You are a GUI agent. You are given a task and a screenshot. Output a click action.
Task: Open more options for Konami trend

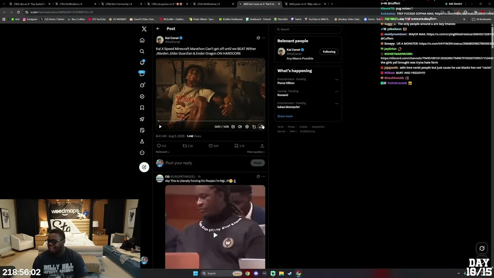tap(337, 92)
